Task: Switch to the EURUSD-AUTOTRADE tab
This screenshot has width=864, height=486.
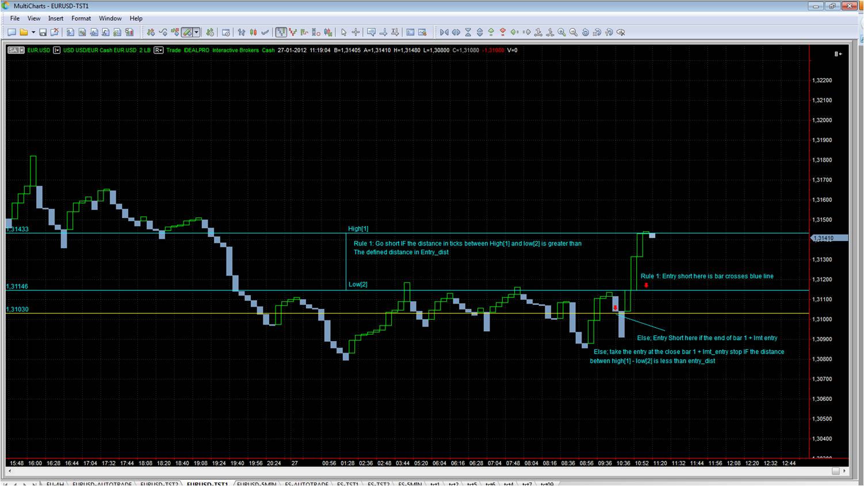Action: click(102, 484)
